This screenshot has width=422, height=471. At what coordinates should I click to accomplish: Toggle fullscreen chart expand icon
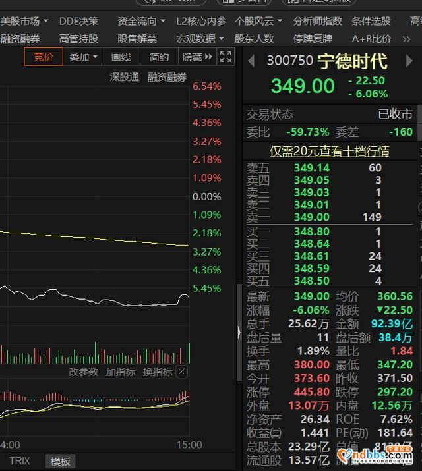click(x=226, y=57)
